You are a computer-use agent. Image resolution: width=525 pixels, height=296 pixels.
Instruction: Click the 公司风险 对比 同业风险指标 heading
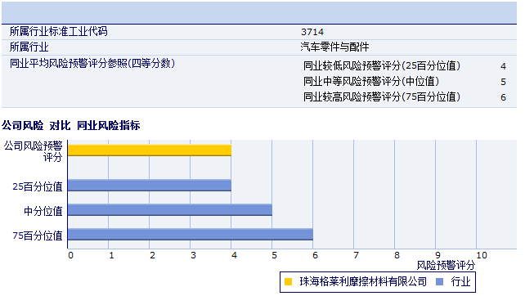point(70,126)
